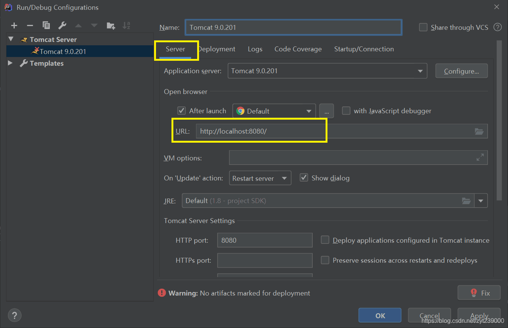Click the IntelliJ title bar icon
Image resolution: width=508 pixels, height=328 pixels.
pos(8,7)
